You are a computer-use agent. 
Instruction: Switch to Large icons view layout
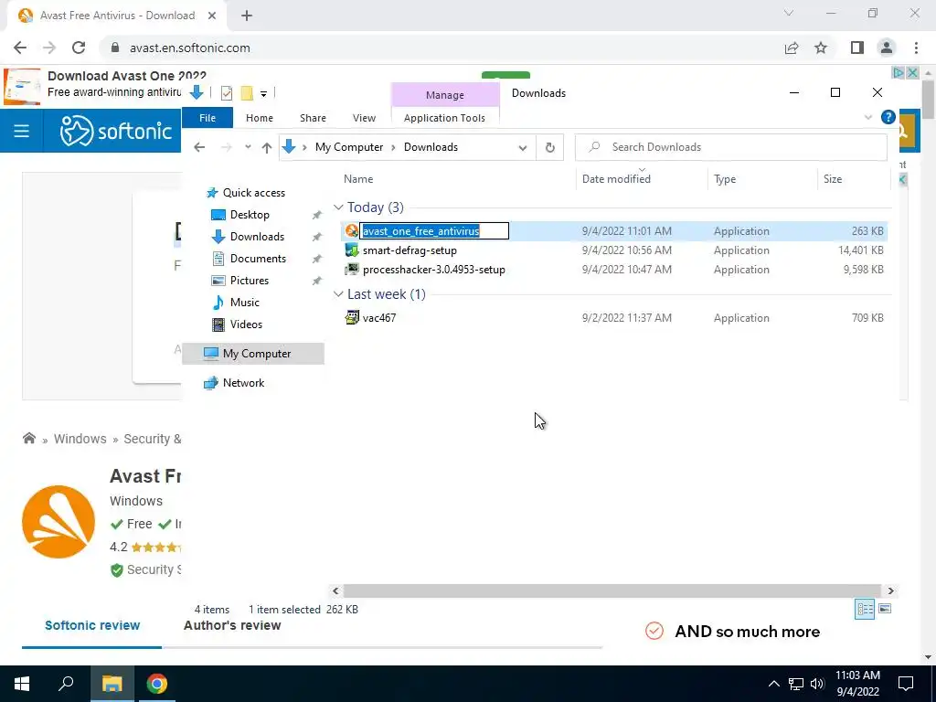coord(885,609)
